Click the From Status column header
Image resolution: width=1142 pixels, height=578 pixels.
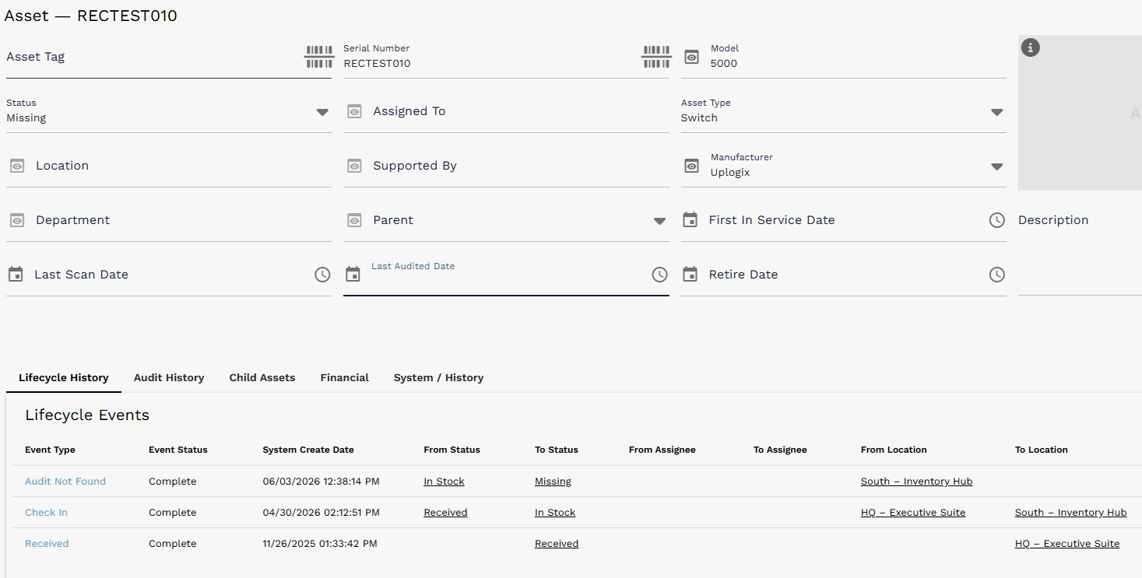[x=452, y=450]
